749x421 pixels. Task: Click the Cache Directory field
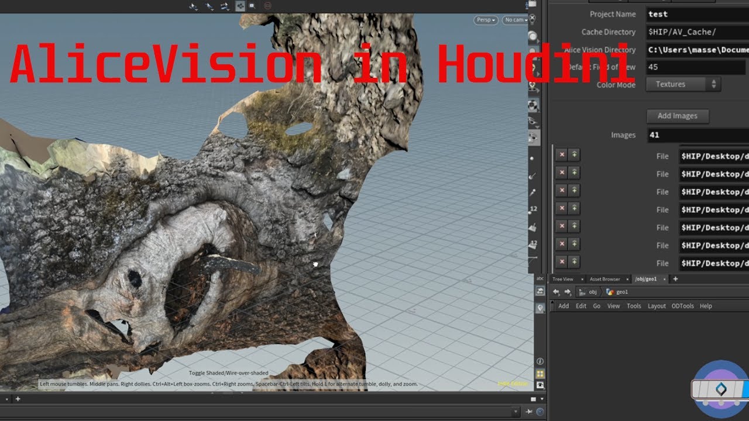698,32
